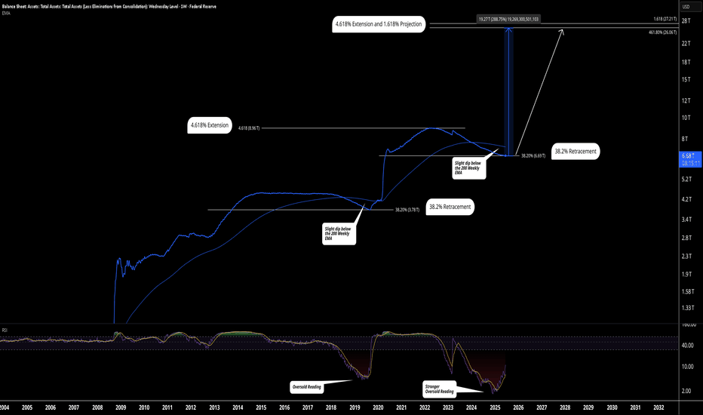Click the fib label '1.618 (27.21T)'

[665, 20]
